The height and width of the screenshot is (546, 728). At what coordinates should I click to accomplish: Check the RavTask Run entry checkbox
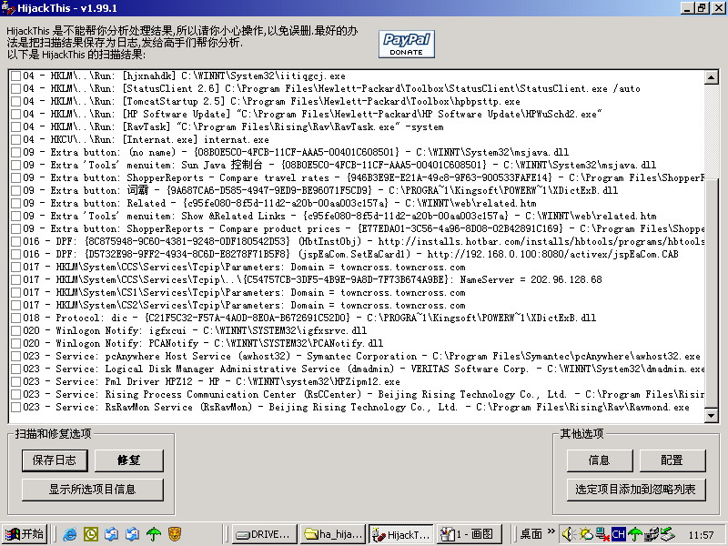(x=15, y=126)
